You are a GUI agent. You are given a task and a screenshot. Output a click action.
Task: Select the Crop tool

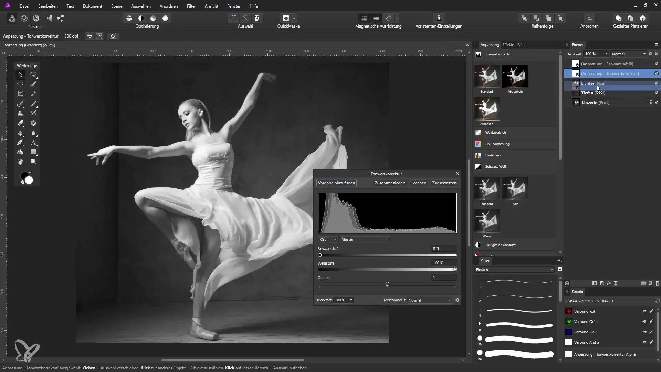[x=20, y=94]
